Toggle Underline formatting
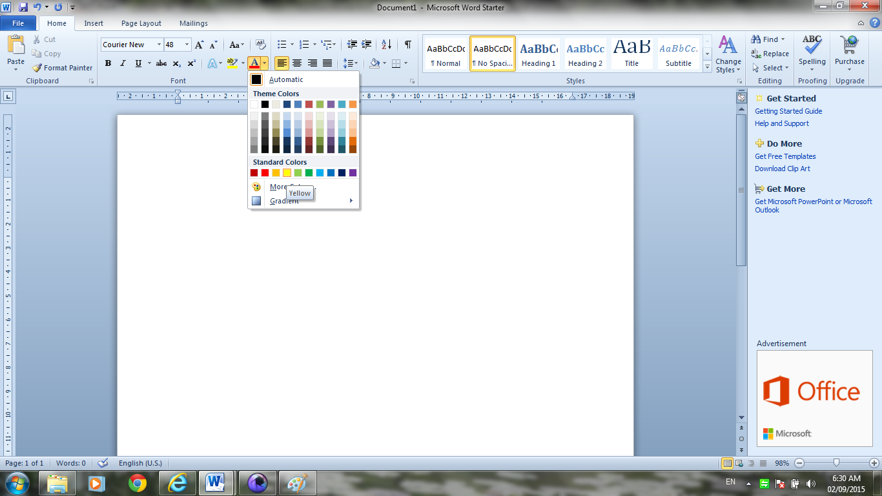882x496 pixels. pos(138,63)
